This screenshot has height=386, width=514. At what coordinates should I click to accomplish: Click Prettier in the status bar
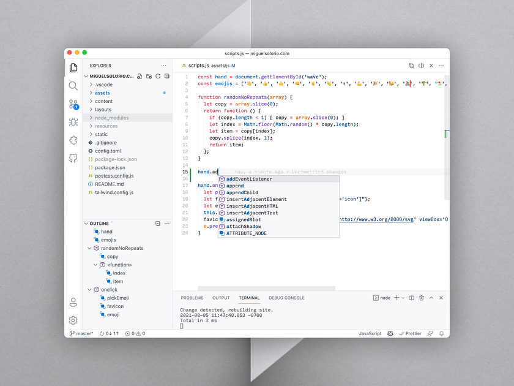pos(410,333)
